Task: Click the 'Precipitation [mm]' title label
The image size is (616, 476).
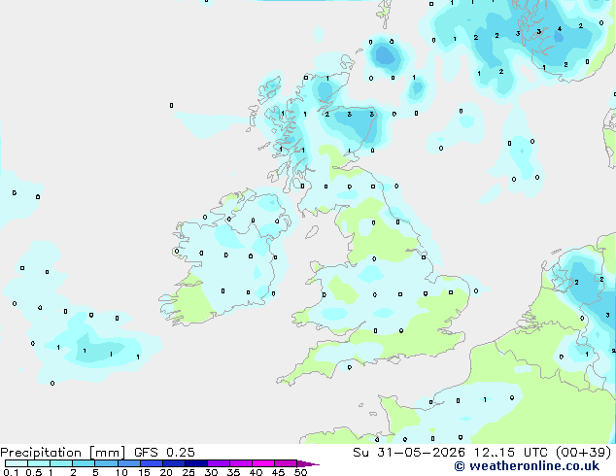Action: (x=62, y=453)
